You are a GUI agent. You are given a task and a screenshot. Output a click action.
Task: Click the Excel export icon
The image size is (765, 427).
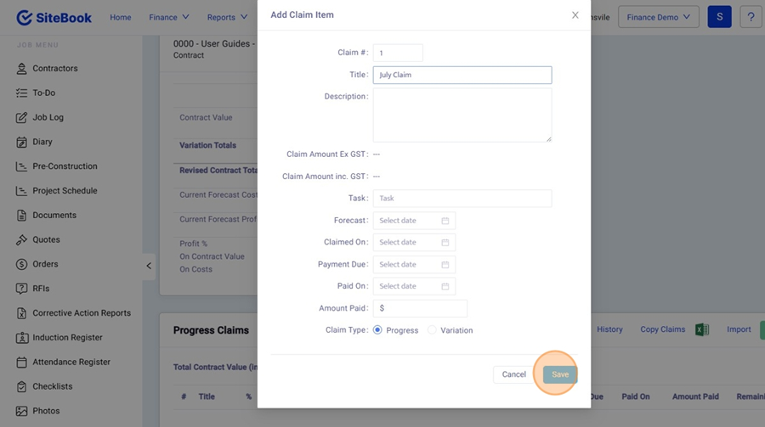coord(702,329)
